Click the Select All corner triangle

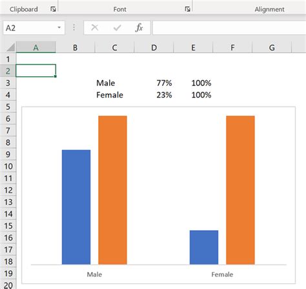click(x=11, y=47)
